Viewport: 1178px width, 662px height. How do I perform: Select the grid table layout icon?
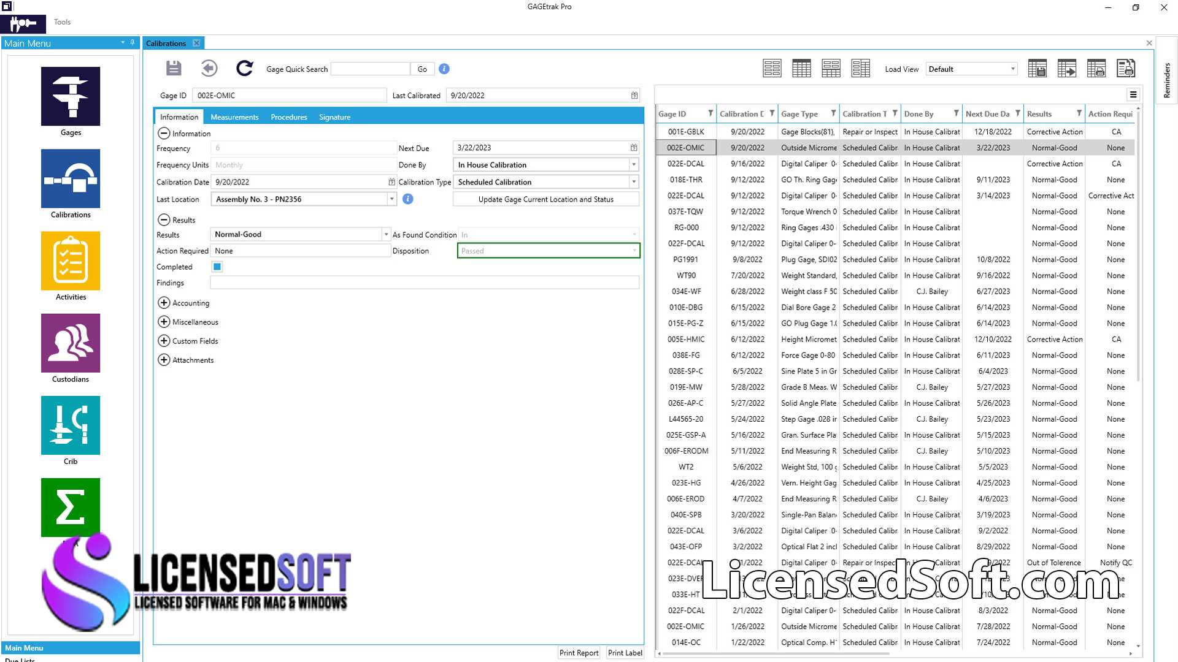801,69
